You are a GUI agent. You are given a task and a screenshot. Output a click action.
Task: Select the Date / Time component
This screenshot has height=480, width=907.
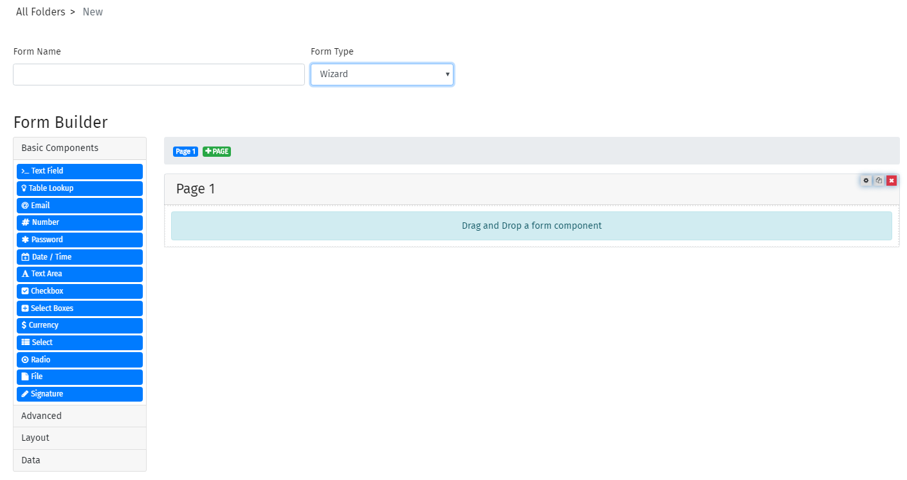[x=79, y=256]
